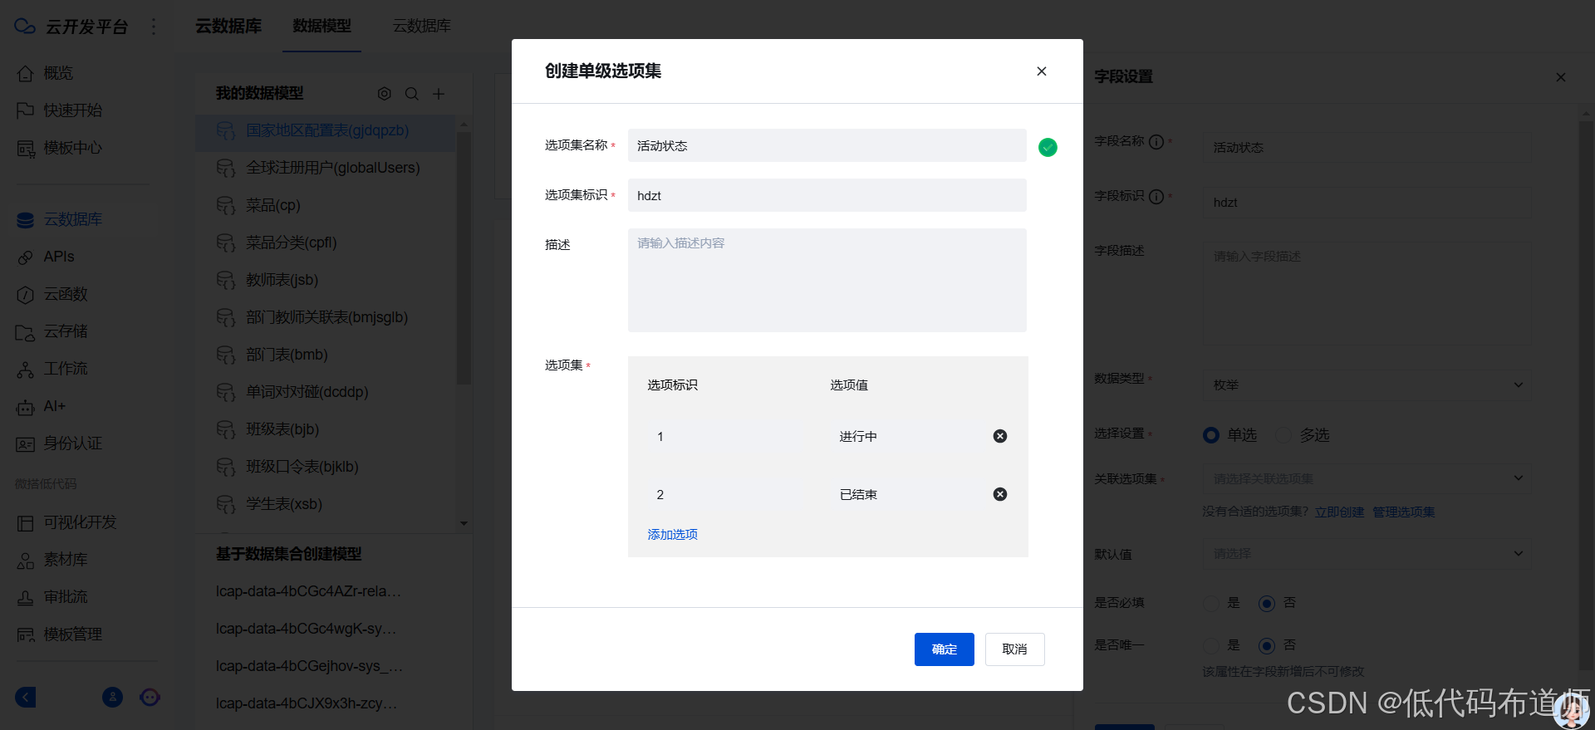1595x730 pixels.
Task: Click the 概览 home icon in sidebar
Action: click(x=26, y=73)
